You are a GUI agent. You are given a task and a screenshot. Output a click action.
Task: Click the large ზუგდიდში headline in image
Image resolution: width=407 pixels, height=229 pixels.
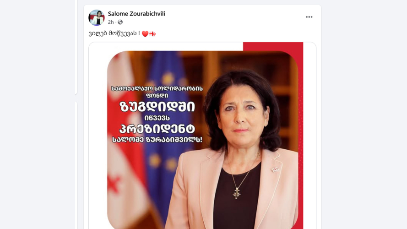pos(157,107)
